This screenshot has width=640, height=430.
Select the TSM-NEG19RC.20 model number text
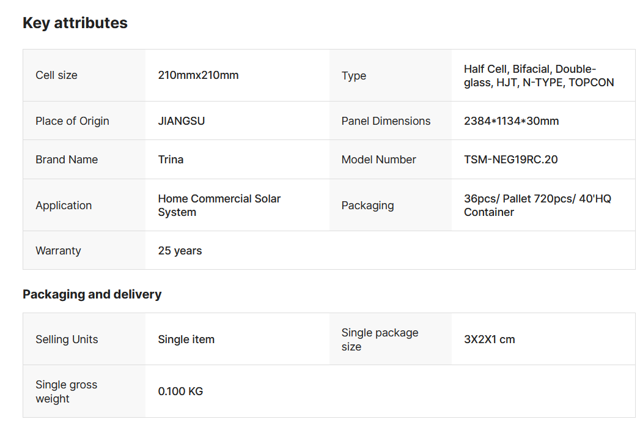pos(510,160)
